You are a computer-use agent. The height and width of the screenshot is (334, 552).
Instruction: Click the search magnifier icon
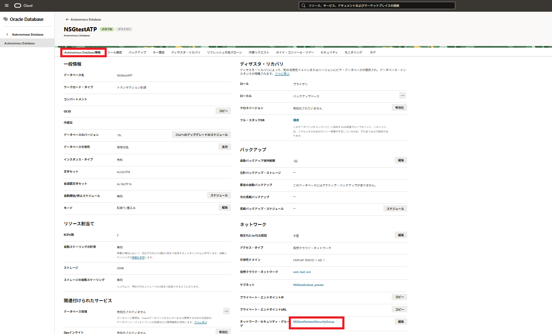(x=303, y=5)
